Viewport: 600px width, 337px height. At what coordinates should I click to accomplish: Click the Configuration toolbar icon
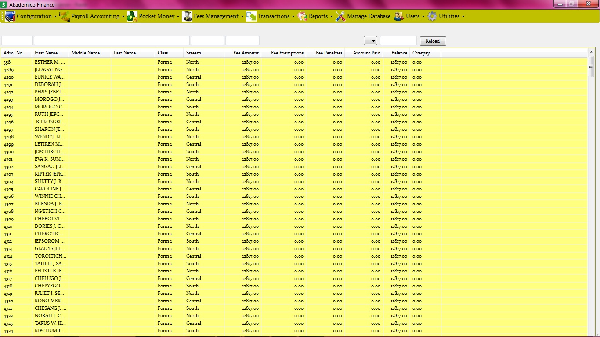[x=10, y=16]
